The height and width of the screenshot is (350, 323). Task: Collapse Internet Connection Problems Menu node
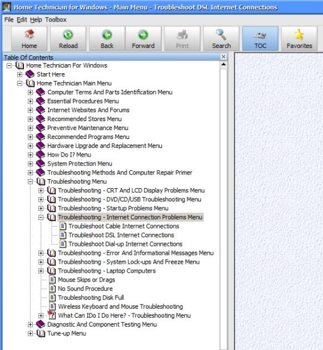41,217
